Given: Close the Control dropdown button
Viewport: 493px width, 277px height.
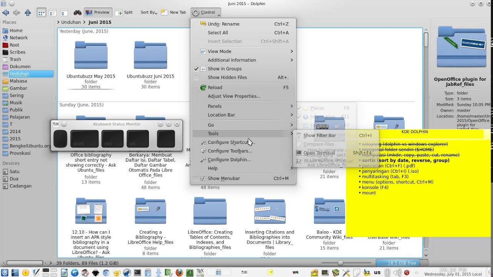Looking at the screenshot, I should click(x=206, y=12).
